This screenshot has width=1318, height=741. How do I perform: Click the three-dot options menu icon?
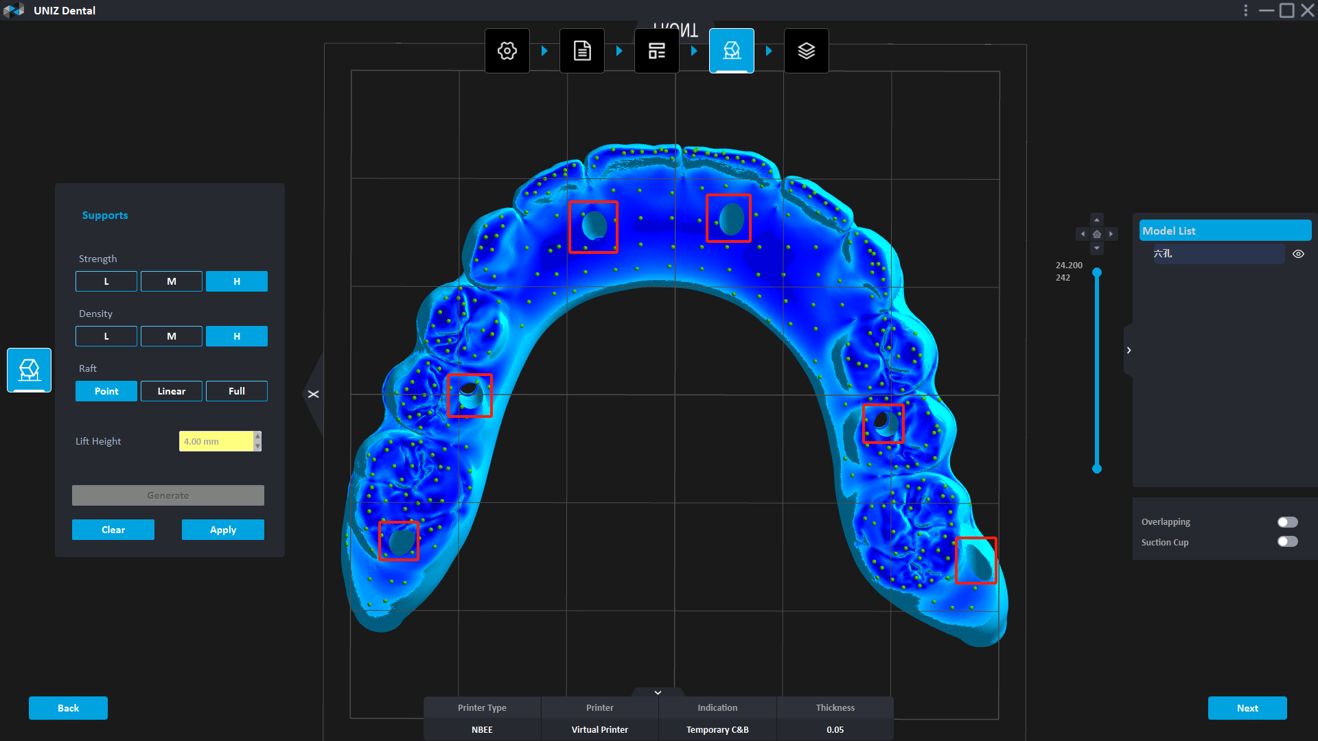pyautogui.click(x=1245, y=10)
